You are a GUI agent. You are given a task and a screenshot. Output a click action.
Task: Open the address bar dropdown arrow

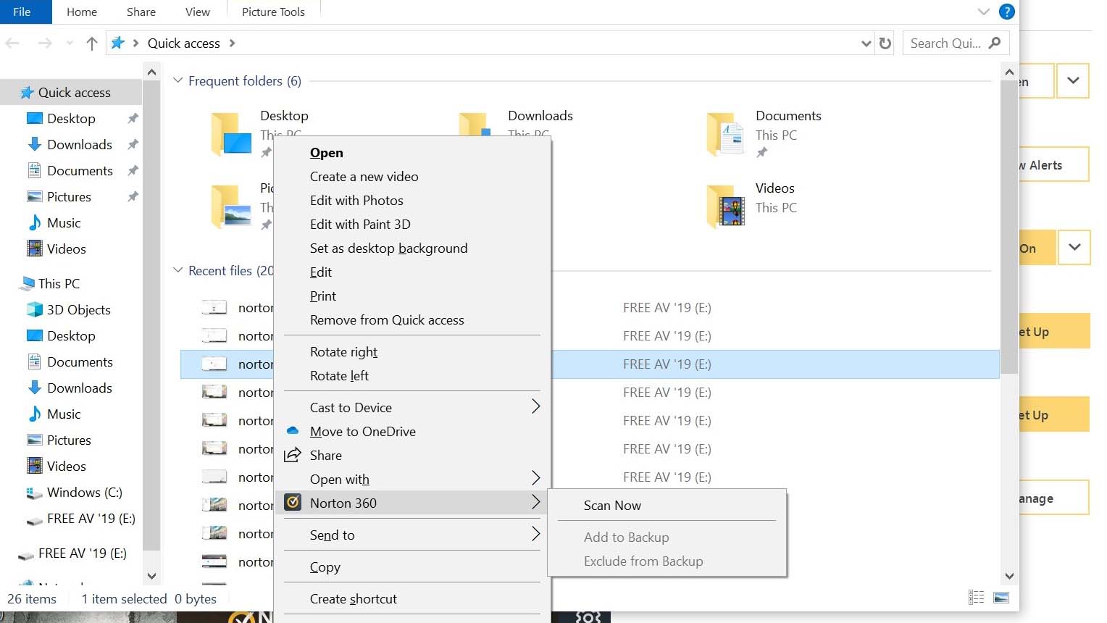pos(865,43)
